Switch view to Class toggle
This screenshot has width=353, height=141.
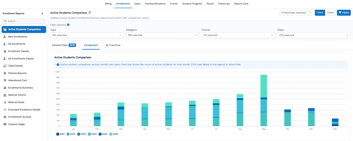point(320,13)
